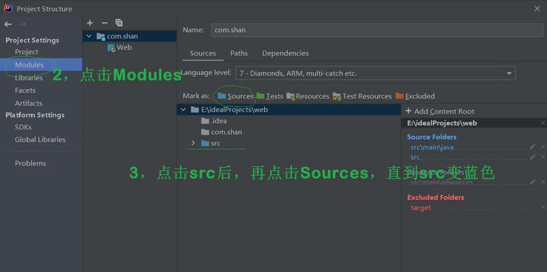Go back with the left arrow icon

(x=8, y=24)
